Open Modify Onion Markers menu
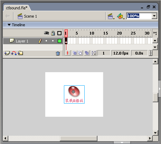Image resolution: width=161 pixels, height=144 pixels. tap(94, 53)
